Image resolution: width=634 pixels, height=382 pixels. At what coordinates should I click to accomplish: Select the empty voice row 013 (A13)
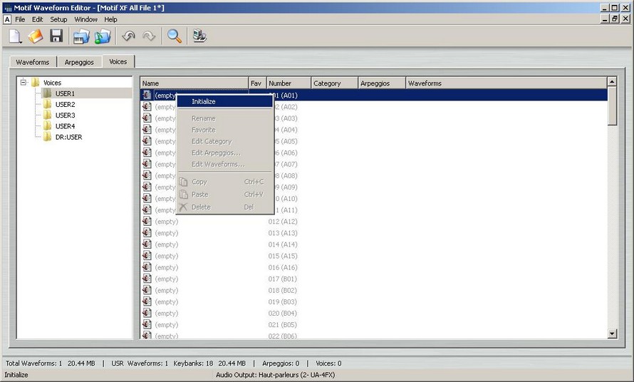[283, 233]
